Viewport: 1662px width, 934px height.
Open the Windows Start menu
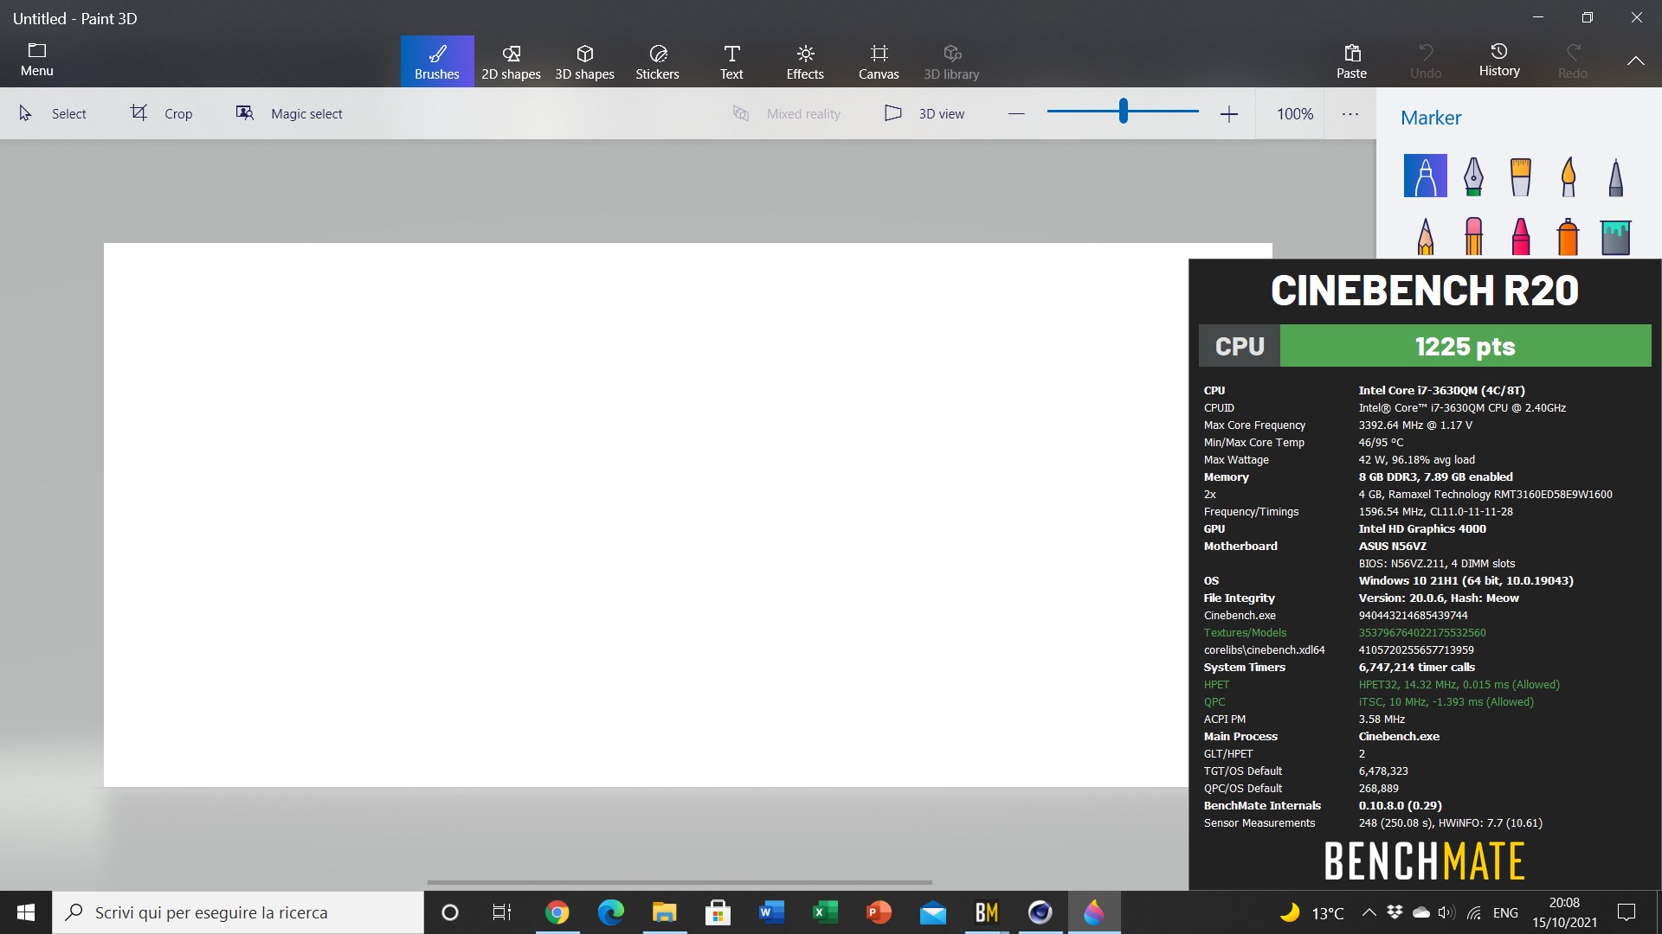26,912
